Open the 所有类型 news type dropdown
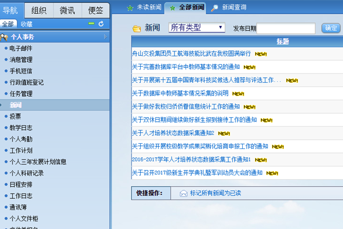343x229 pixels. [x=196, y=28]
